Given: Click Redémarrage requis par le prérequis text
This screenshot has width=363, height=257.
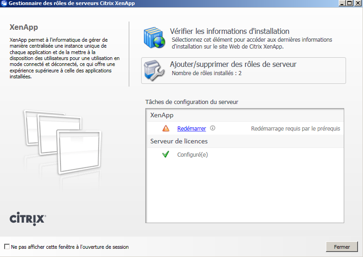Looking at the screenshot, I should pos(296,129).
